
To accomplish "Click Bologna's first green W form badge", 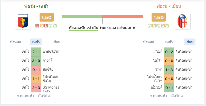I will (149, 26).
